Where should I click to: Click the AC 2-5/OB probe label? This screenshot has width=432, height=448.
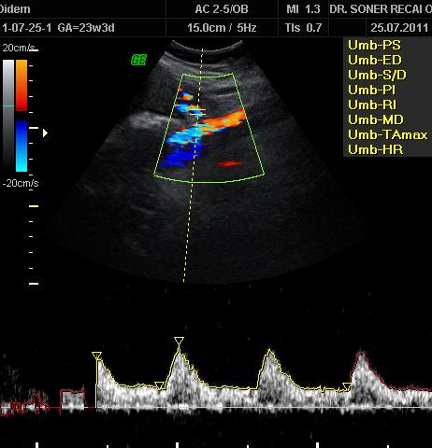click(x=222, y=9)
